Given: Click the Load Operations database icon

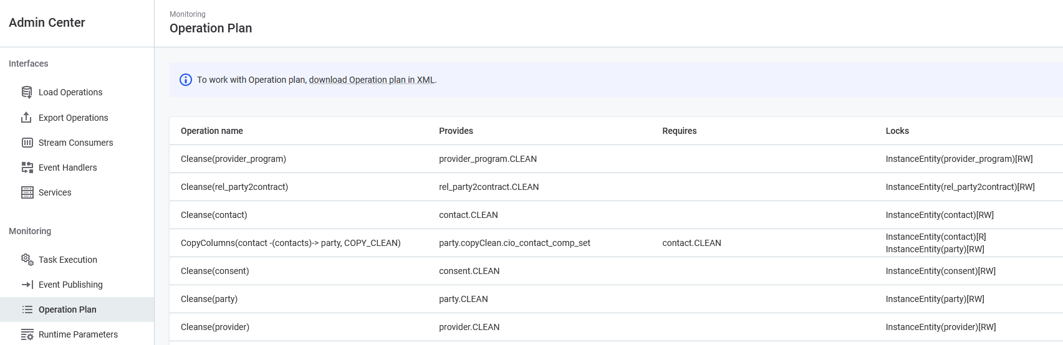Looking at the screenshot, I should click(x=27, y=92).
